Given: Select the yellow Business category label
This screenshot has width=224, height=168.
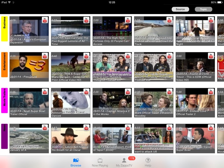Looking at the screenshot, I should click(x=4, y=29).
